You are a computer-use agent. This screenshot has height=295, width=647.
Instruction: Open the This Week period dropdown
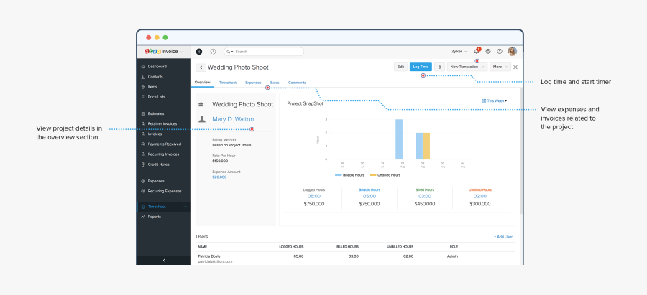[x=495, y=101]
